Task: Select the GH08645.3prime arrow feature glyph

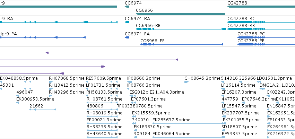Action: pyautogui.click(x=186, y=82)
